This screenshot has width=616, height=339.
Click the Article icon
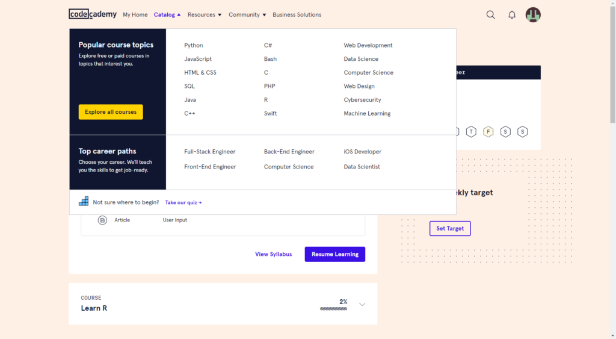[x=102, y=220]
